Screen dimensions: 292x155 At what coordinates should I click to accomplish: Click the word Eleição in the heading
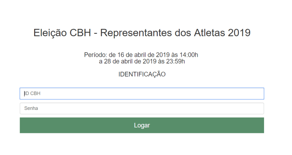48,33
